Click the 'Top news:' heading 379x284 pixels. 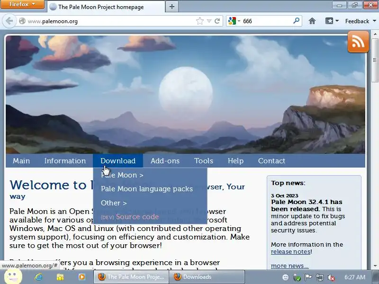[288, 183]
